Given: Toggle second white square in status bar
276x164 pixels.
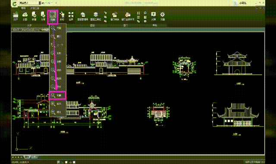Looking at the screenshot, I should coord(74,162).
